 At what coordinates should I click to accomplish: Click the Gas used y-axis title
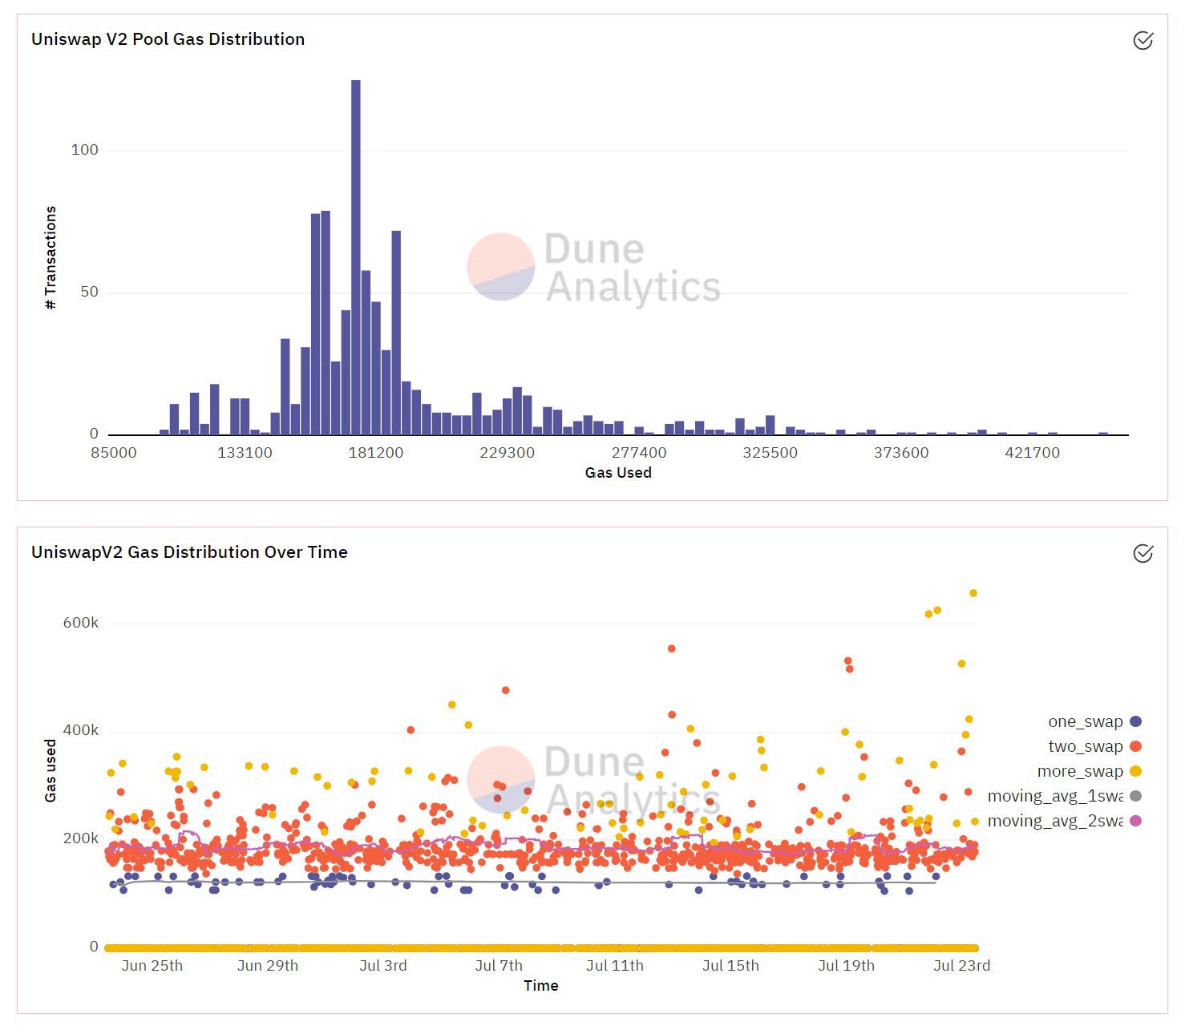click(51, 770)
